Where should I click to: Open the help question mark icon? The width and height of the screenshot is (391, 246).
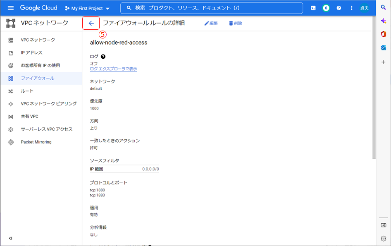[x=339, y=8]
